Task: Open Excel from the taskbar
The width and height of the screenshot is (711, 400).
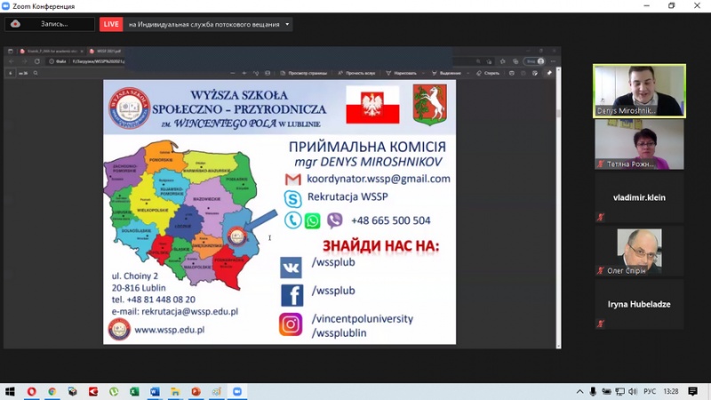Action: coord(134,391)
